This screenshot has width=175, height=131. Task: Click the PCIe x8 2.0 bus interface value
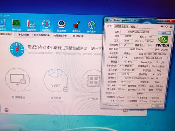point(155,58)
